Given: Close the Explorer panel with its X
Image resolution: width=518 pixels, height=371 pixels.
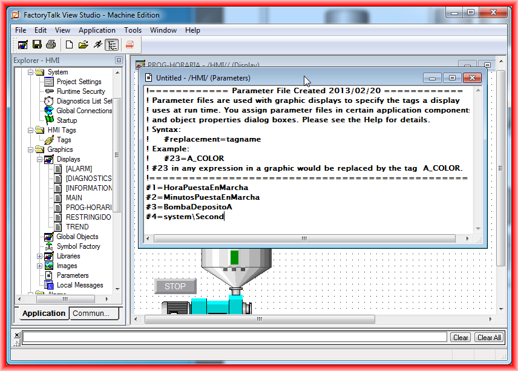Looking at the screenshot, I should coord(119,61).
